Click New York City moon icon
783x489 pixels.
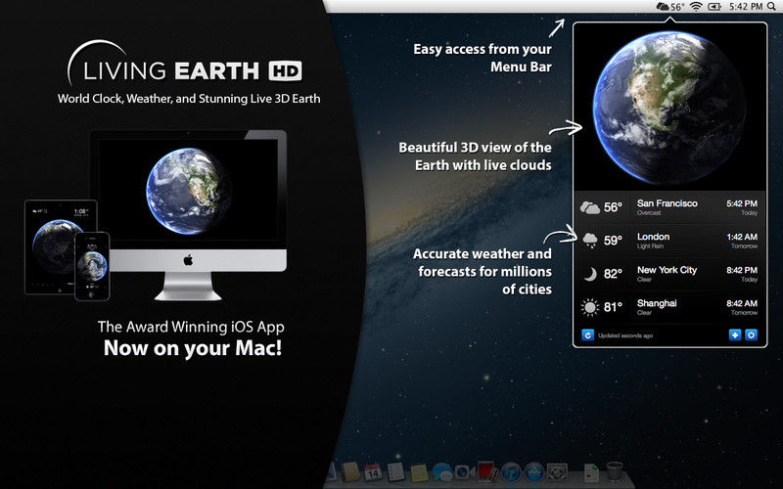590,274
